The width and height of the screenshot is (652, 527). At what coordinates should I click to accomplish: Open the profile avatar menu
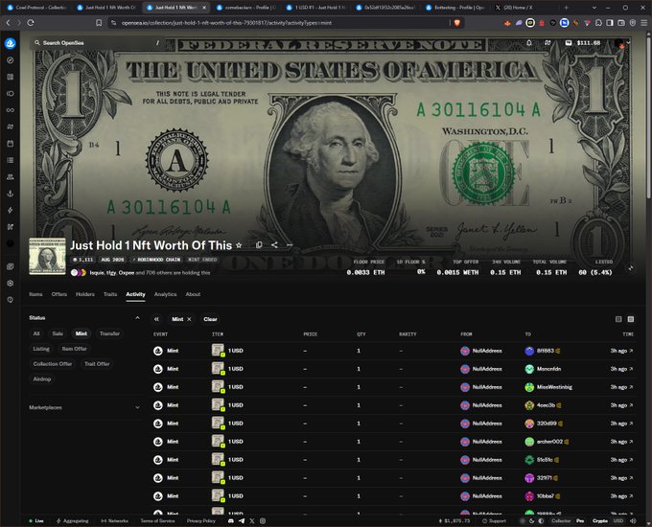point(619,43)
